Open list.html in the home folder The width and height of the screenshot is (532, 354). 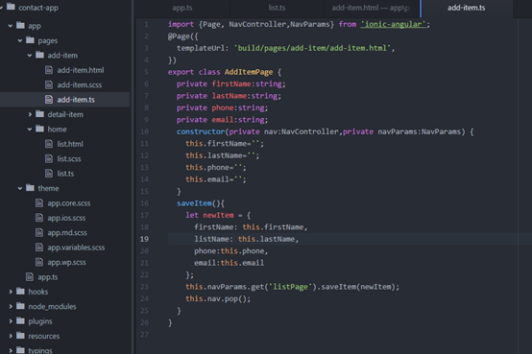point(70,144)
